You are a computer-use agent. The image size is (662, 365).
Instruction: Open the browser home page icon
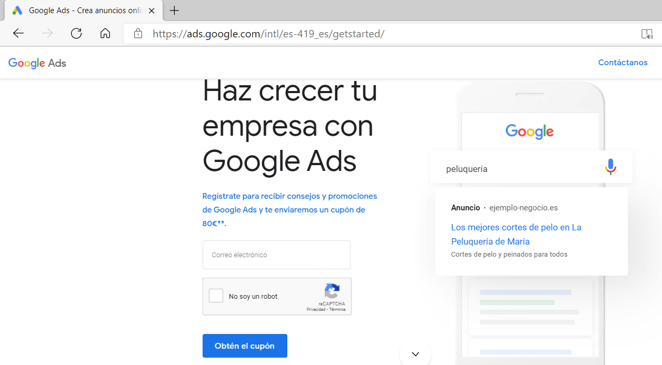(105, 34)
